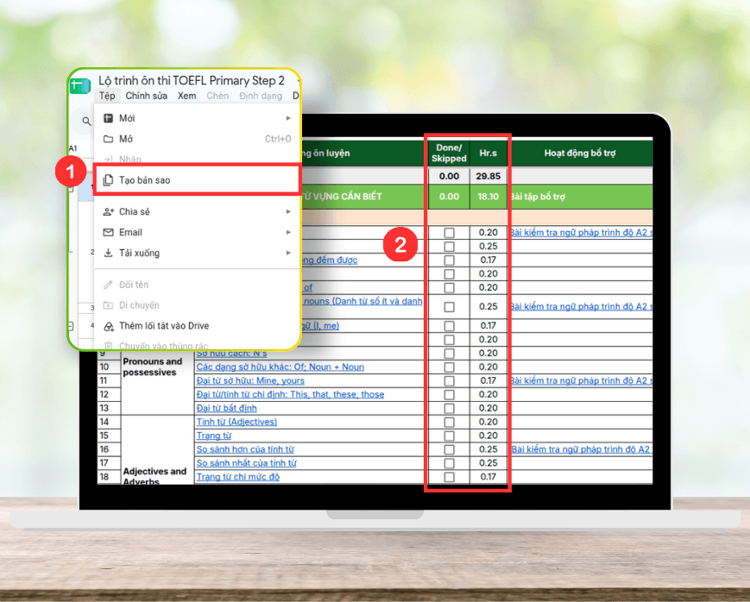Screen dimensions: 750x602
Task: Tick the checkbox for Đại từ sở hữu row
Action: click(449, 381)
